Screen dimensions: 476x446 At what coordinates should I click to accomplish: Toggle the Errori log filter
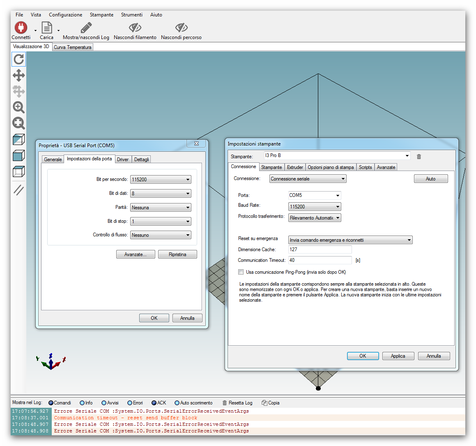(130, 403)
